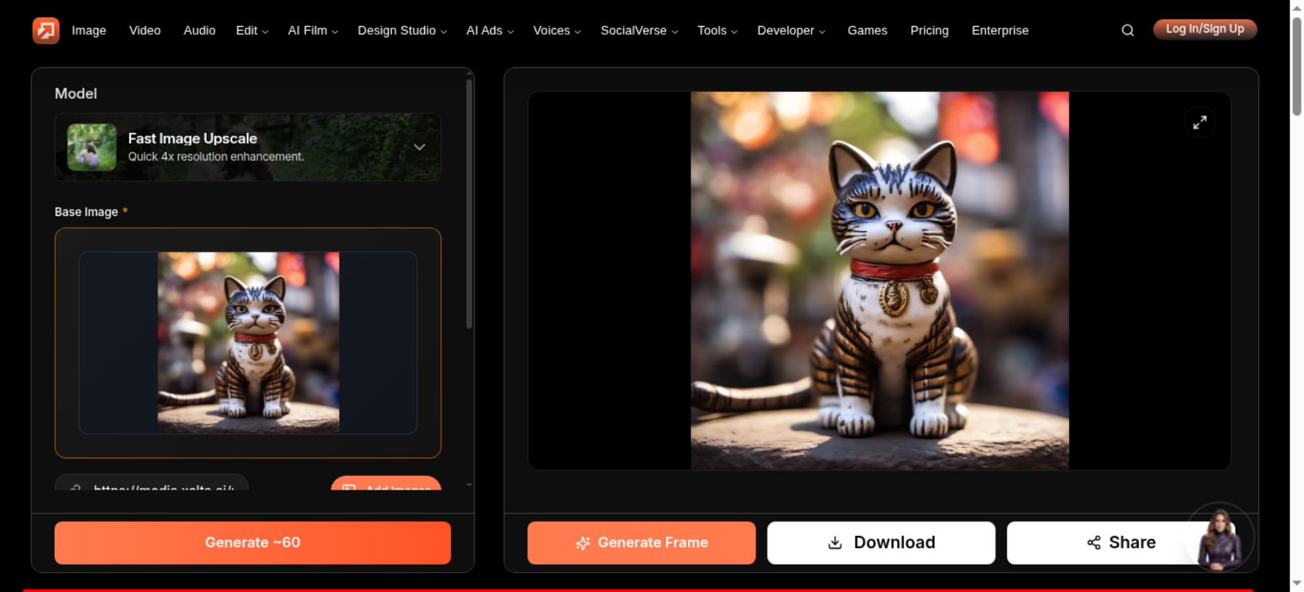Viewport: 1304px width, 592px height.
Task: Click the Generate ~60 button
Action: click(x=252, y=542)
